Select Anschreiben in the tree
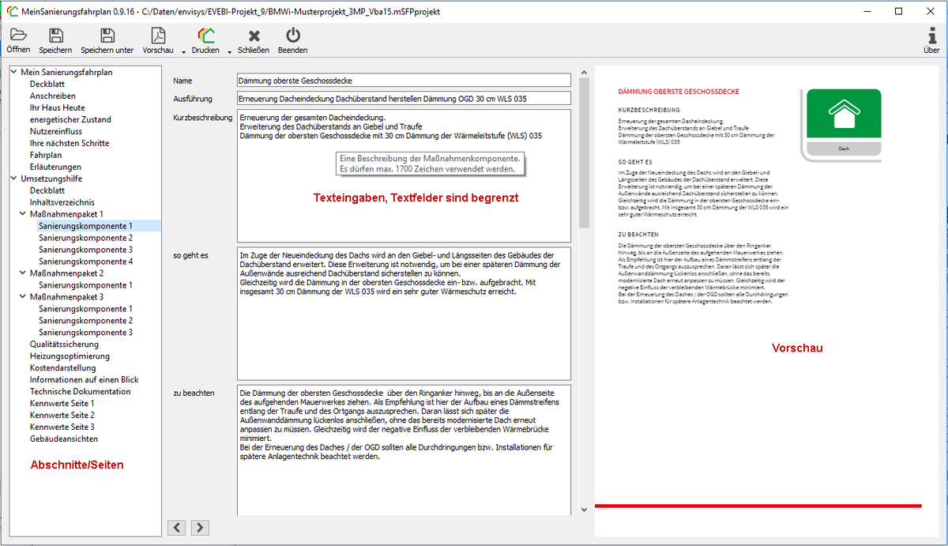Screen dimensions: 948x546 51,96
